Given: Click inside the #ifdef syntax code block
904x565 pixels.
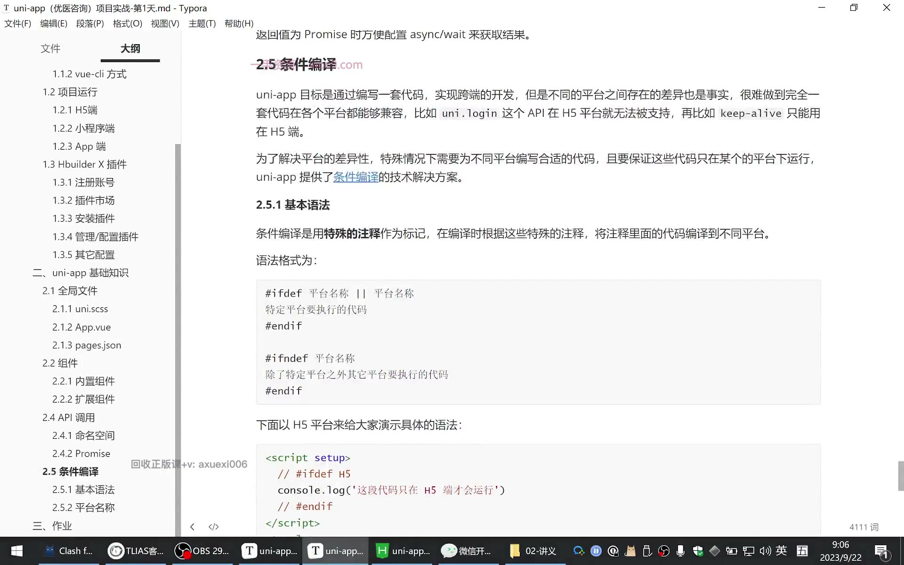Looking at the screenshot, I should [x=538, y=342].
